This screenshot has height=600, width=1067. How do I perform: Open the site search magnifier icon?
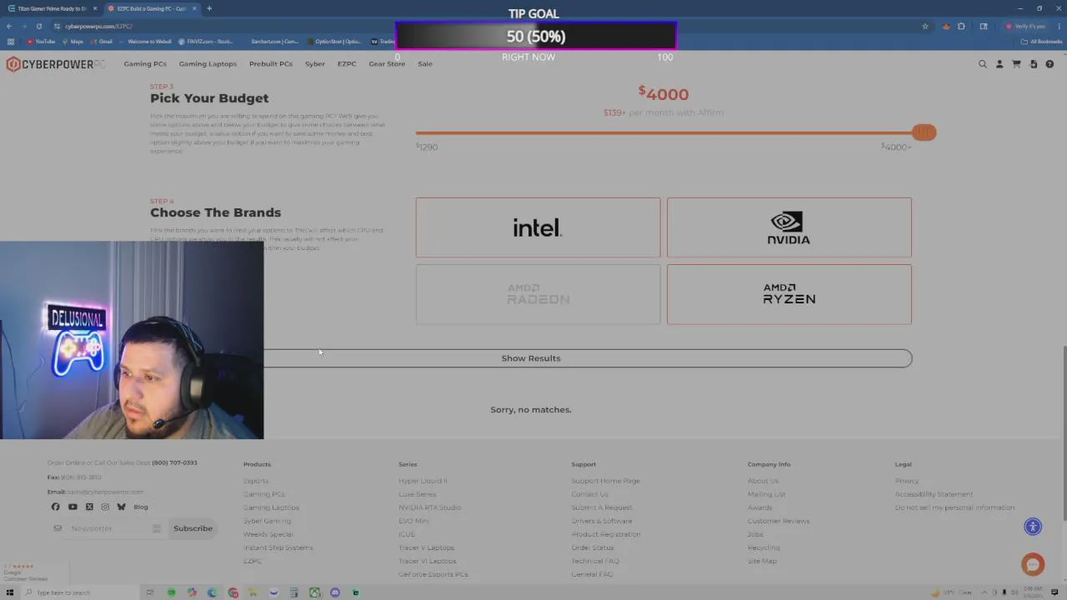[983, 64]
